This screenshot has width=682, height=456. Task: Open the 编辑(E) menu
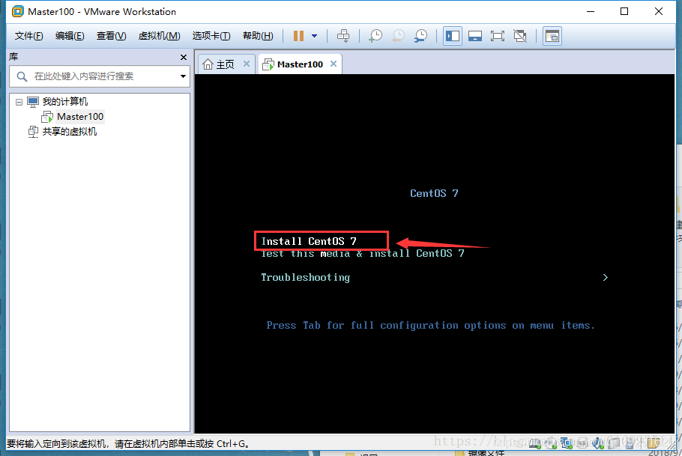[70, 36]
